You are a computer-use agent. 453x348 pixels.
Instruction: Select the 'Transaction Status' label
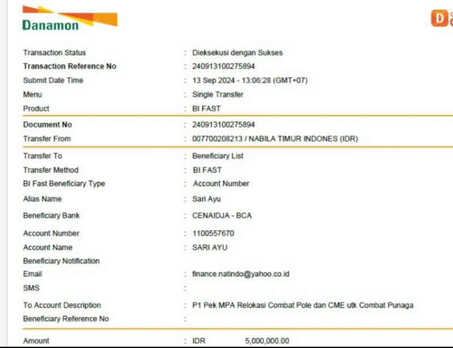(x=54, y=53)
